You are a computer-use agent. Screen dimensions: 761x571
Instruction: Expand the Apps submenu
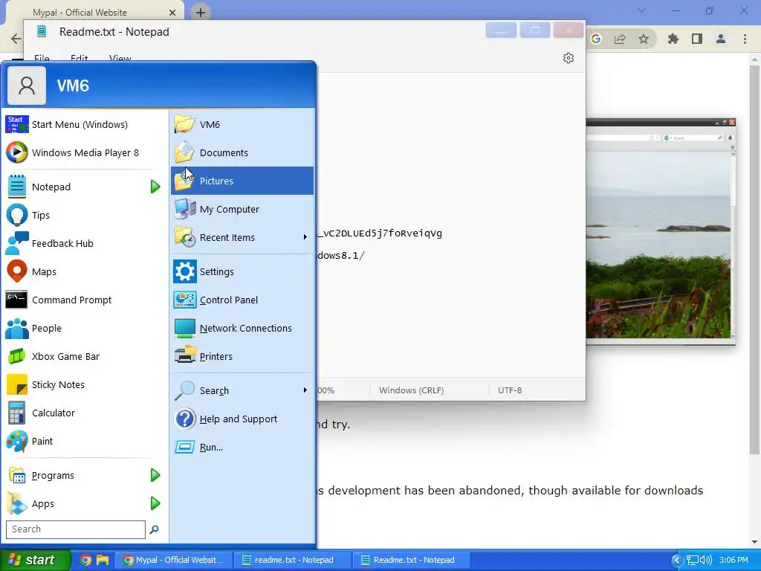(x=155, y=503)
